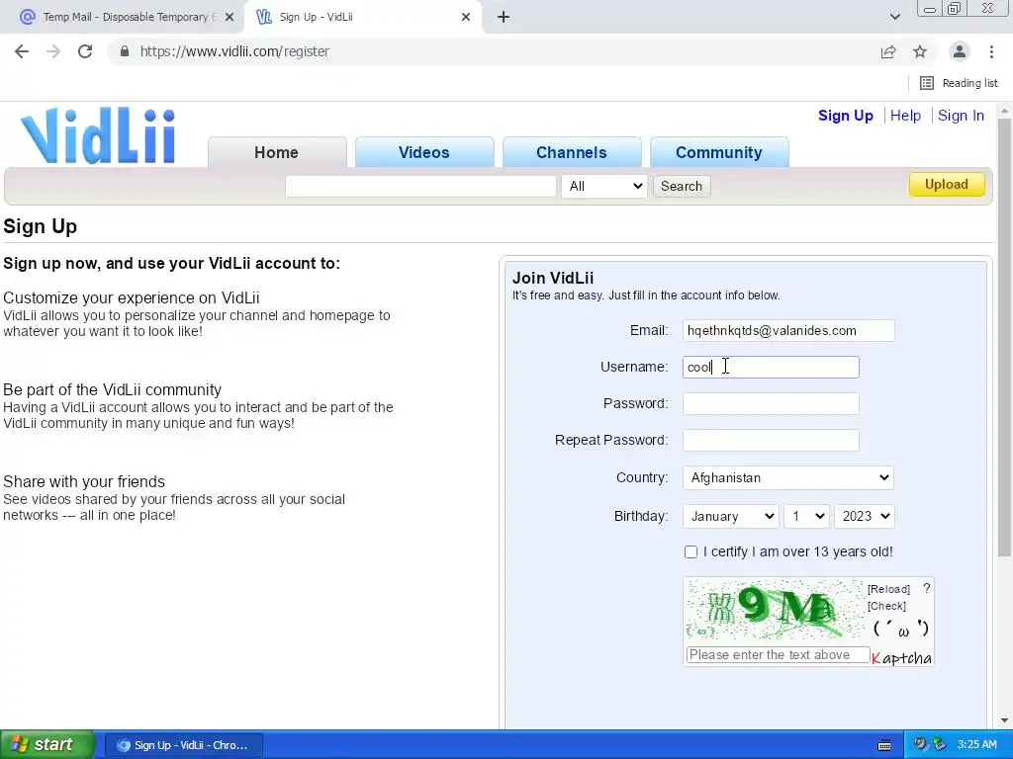1013x759 pixels.
Task: Click the captcha text entry field
Action: coord(778,654)
